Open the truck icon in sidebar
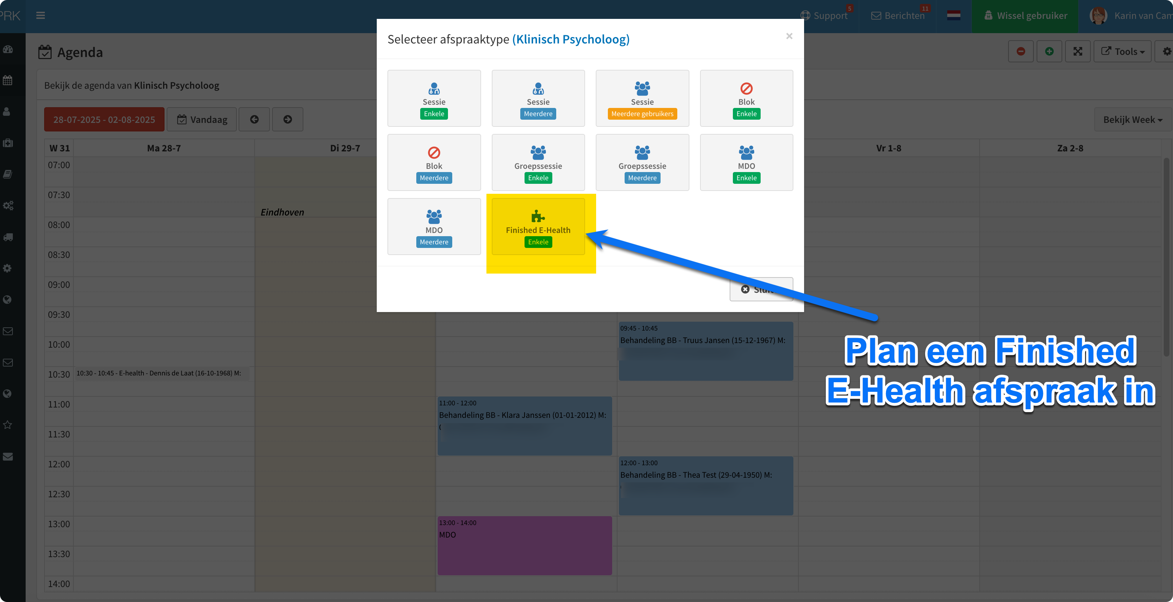1173x602 pixels. (x=8, y=237)
